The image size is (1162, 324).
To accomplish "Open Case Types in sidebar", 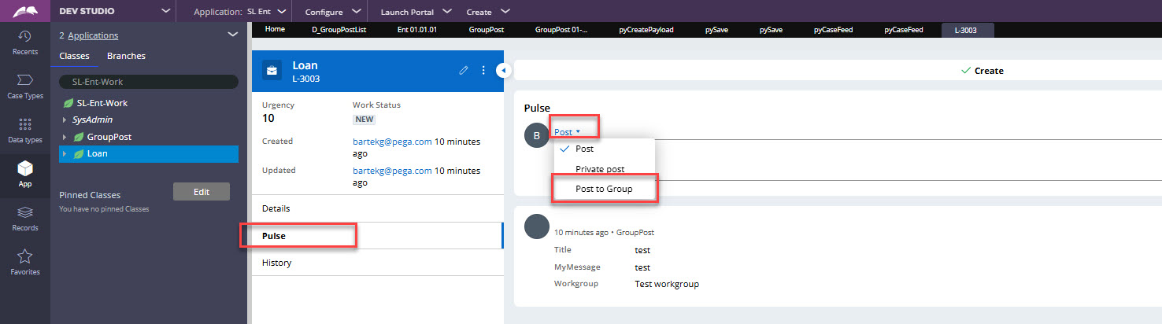I will click(24, 85).
